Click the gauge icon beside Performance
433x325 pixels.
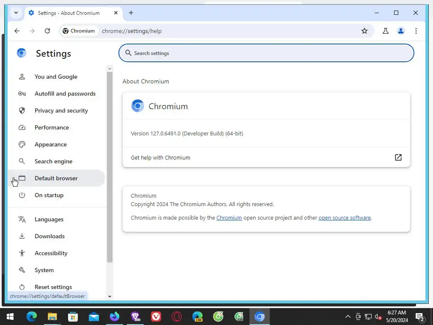pos(22,127)
